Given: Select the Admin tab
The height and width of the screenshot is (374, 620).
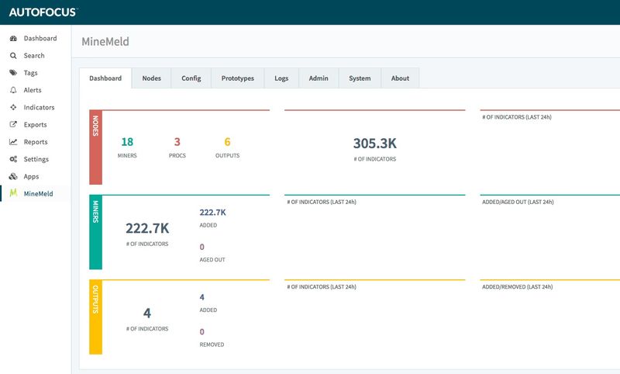Looking at the screenshot, I should (318, 78).
